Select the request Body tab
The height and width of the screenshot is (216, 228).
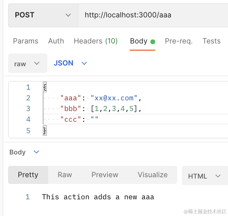[x=139, y=41]
